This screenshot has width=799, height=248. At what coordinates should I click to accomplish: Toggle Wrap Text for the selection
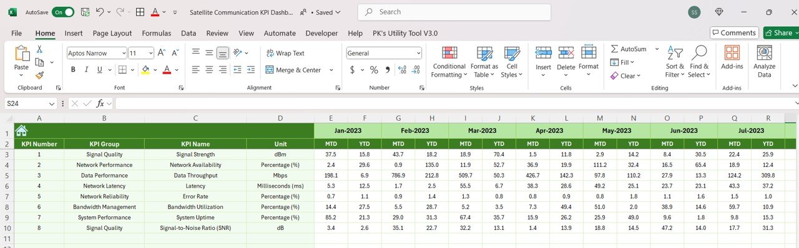point(285,54)
